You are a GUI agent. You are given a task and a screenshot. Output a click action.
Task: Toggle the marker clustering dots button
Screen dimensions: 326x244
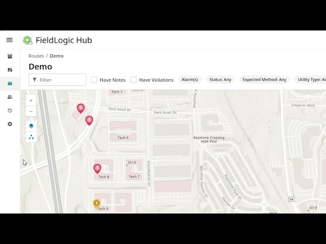(x=31, y=137)
